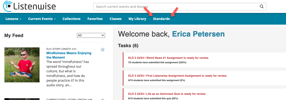Image resolution: width=286 pixels, height=100 pixels.
Task: Open the Favorites page
Action: pos(95,19)
